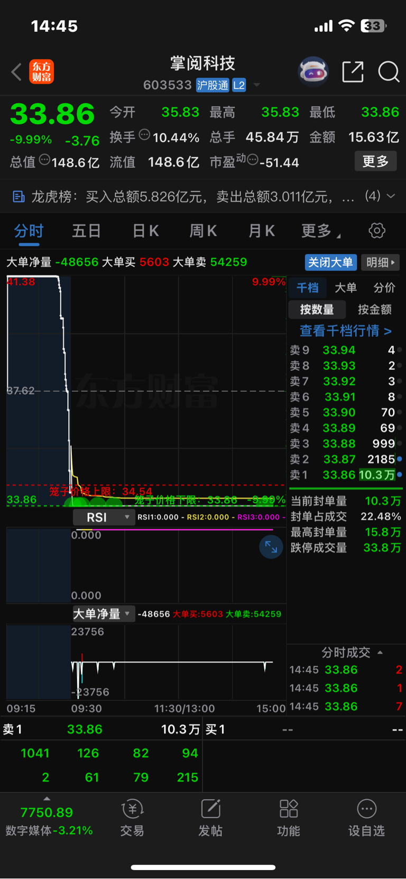Tap the 1041 queue order cell
The height and width of the screenshot is (879, 406).
(35, 753)
